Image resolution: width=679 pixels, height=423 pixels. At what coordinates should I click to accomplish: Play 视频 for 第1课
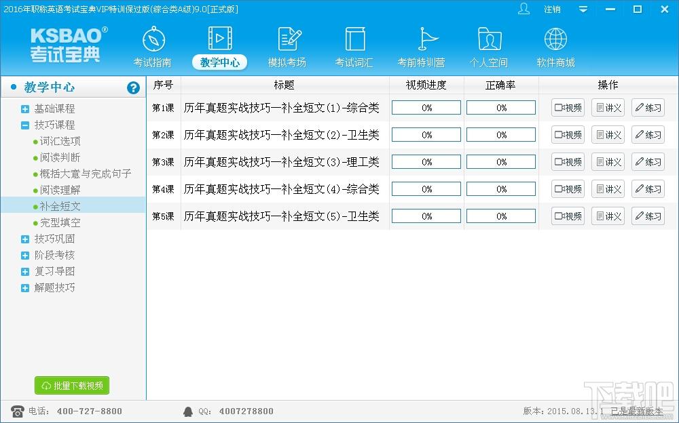pyautogui.click(x=568, y=108)
